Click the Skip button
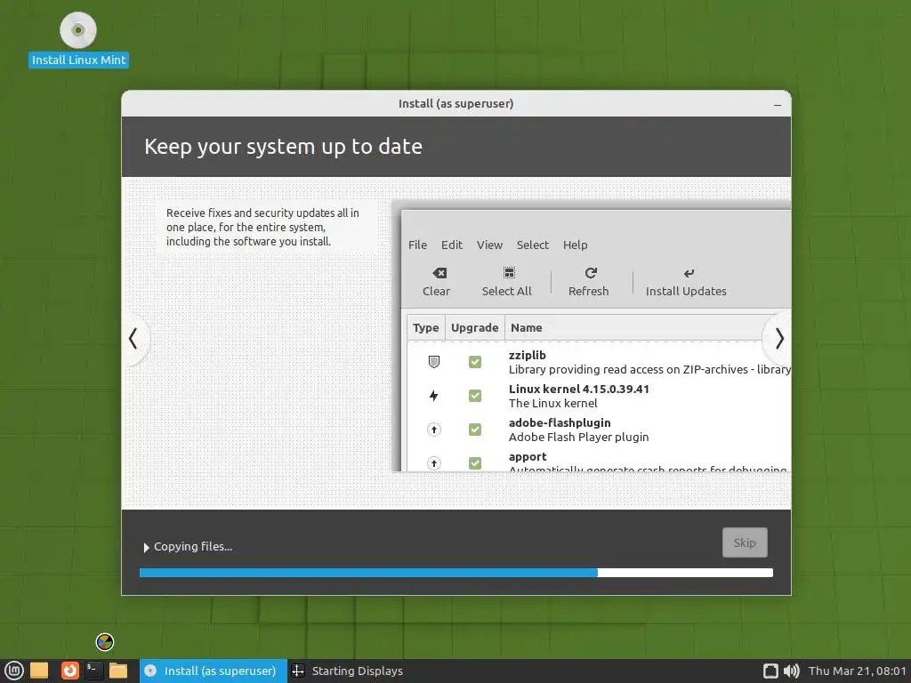Viewport: 911px width, 683px height. click(x=745, y=542)
